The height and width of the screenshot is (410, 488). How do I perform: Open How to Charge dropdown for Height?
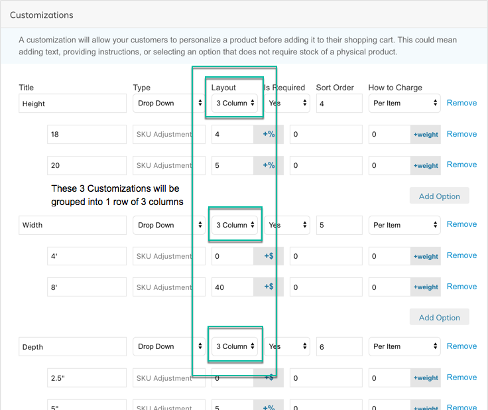tap(404, 103)
